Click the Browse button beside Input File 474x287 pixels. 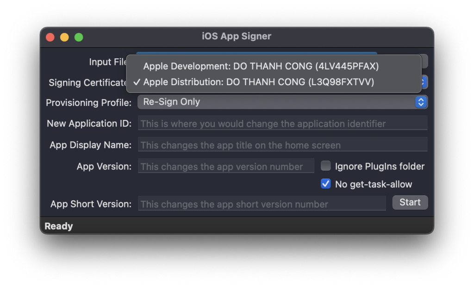(424, 62)
